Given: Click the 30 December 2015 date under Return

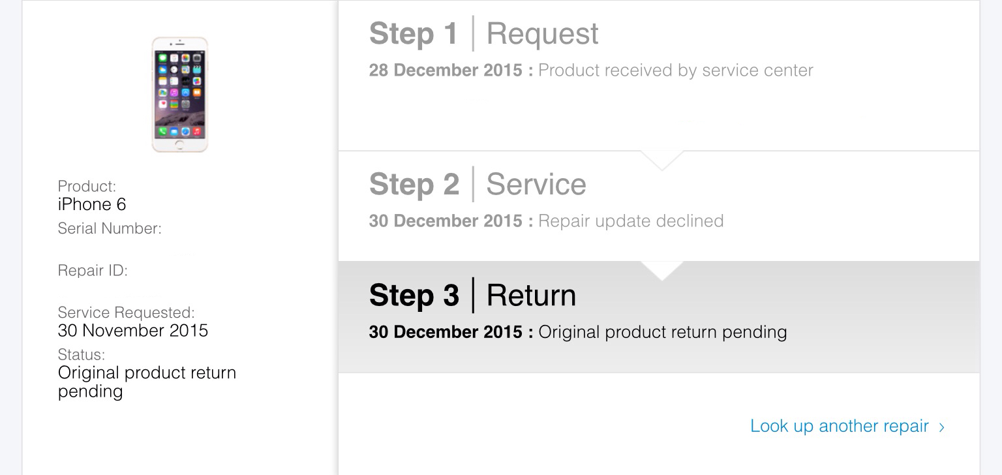Looking at the screenshot, I should [x=446, y=331].
